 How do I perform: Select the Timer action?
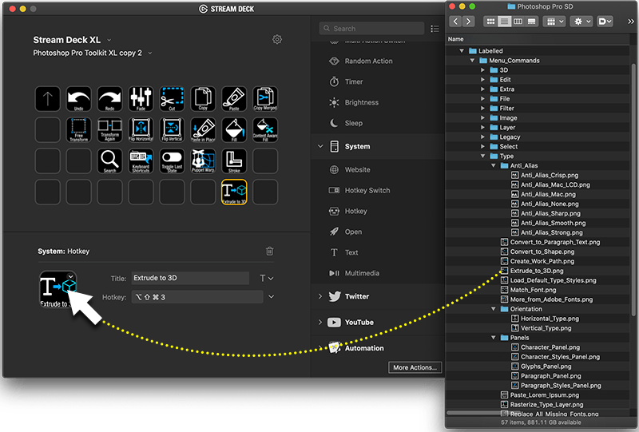[346, 81]
